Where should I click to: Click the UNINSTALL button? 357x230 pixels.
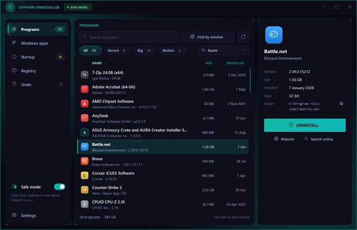click(x=305, y=125)
